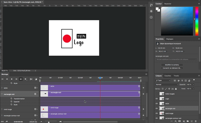
Task: Filter layers by text type icon
Action: 182,80
